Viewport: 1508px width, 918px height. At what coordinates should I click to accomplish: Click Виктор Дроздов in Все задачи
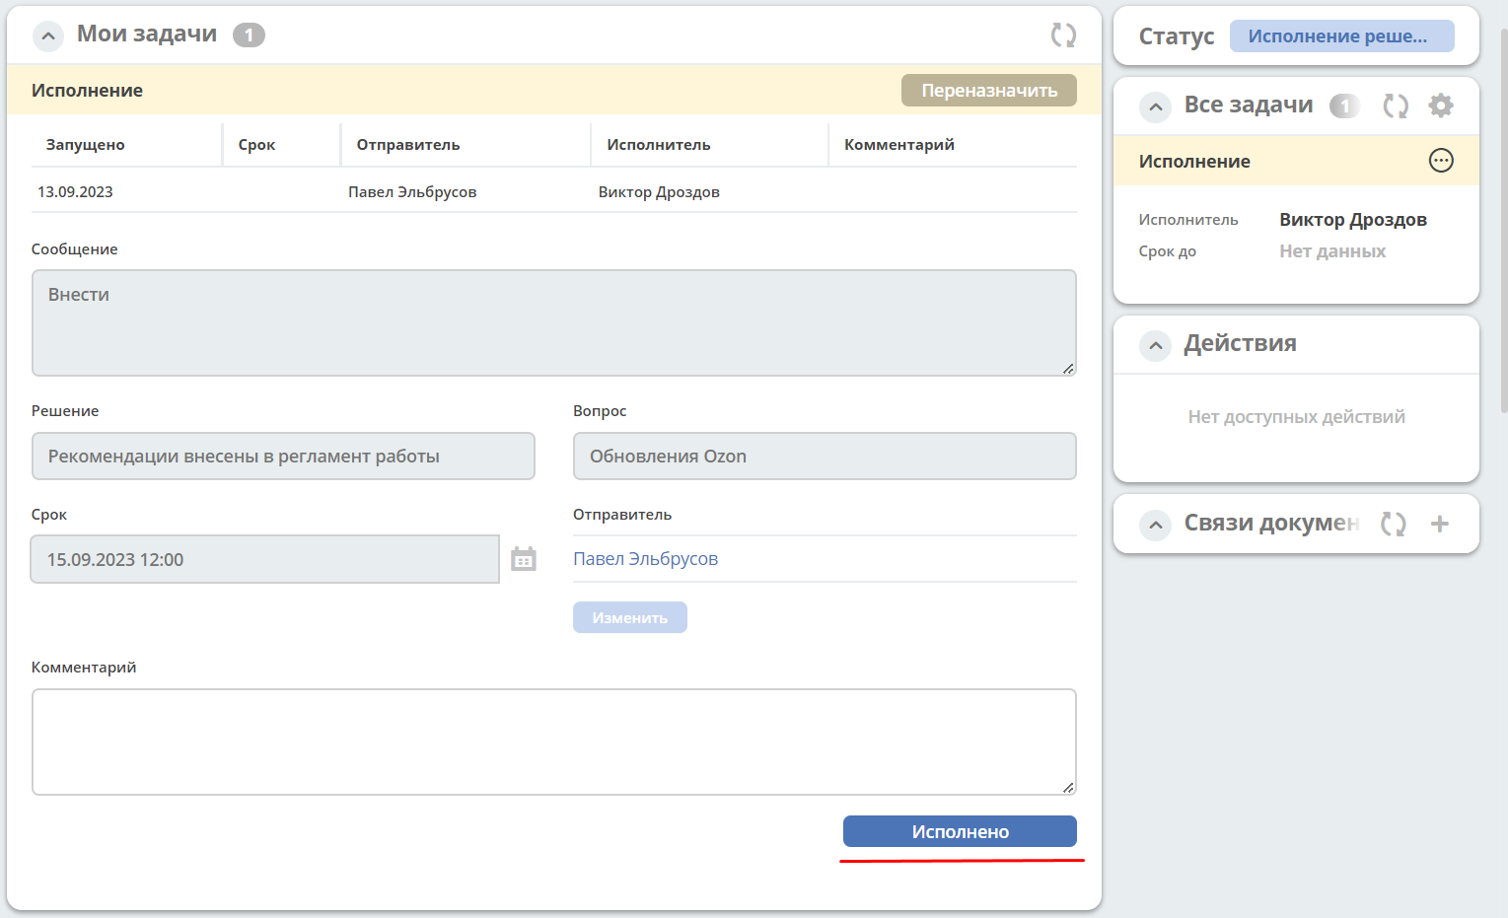point(1353,220)
